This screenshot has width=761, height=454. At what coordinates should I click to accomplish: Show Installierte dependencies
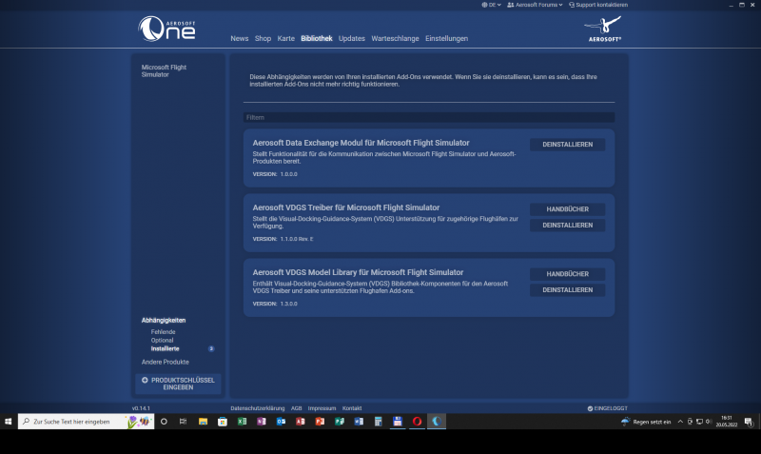(x=165, y=348)
